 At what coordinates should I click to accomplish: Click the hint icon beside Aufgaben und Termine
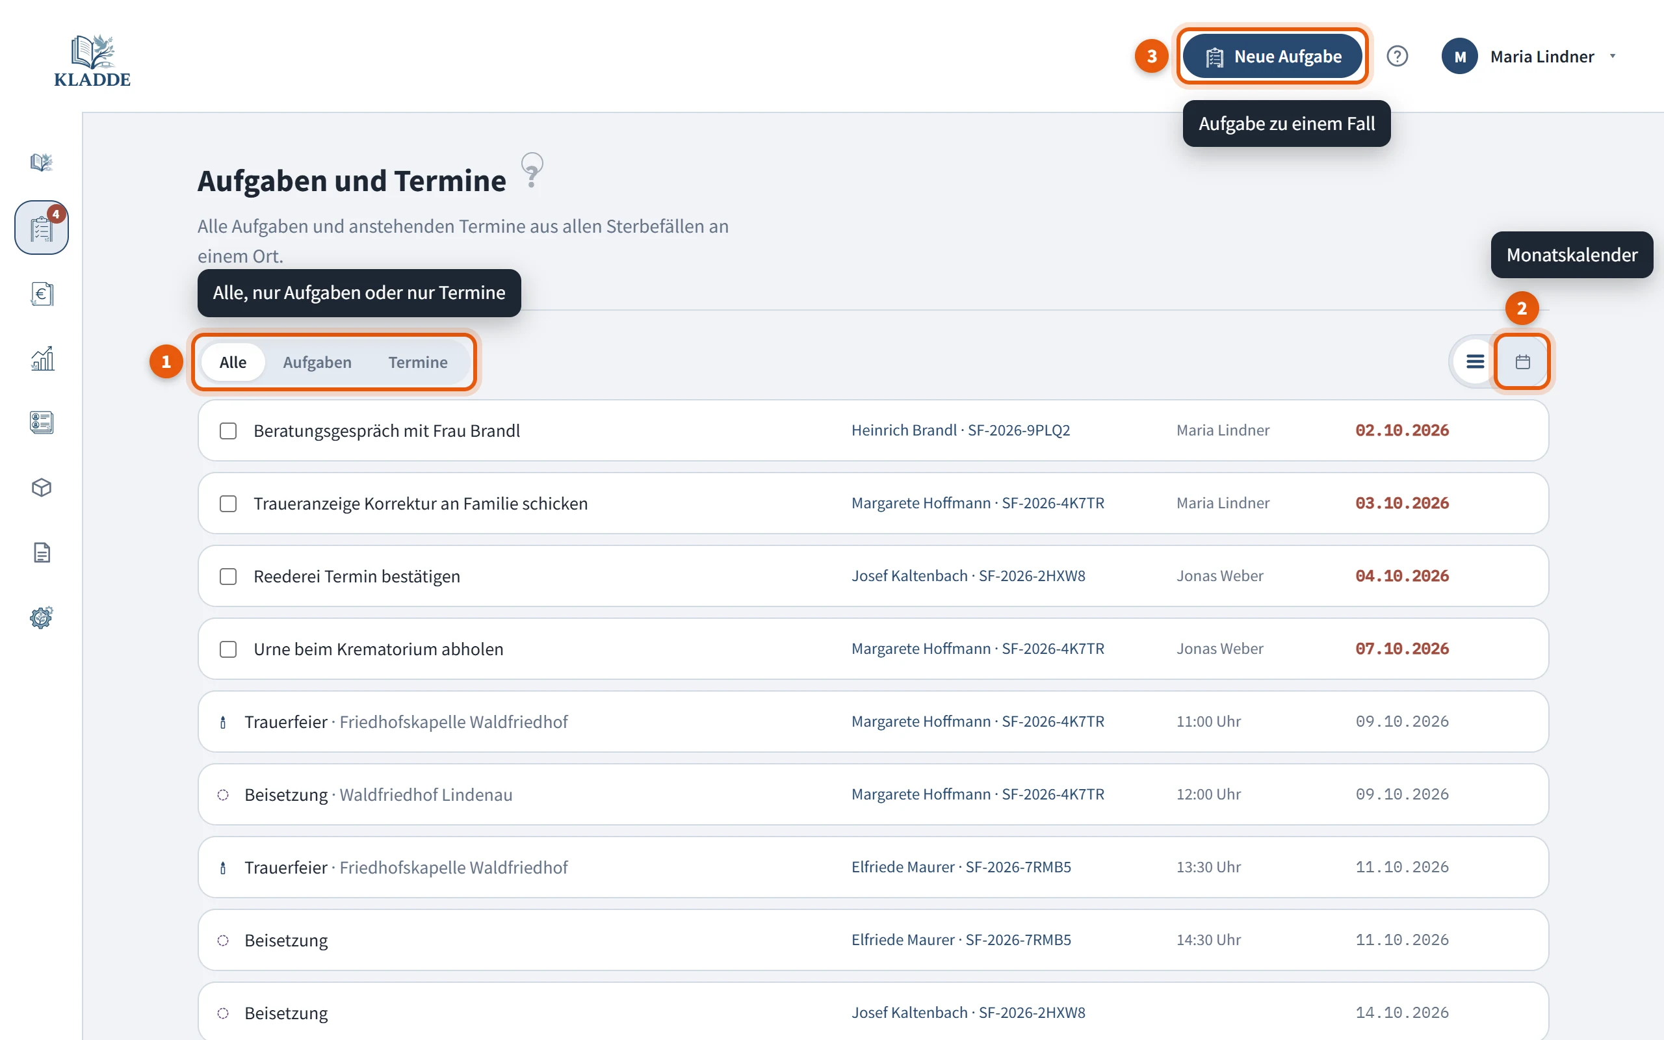tap(532, 170)
